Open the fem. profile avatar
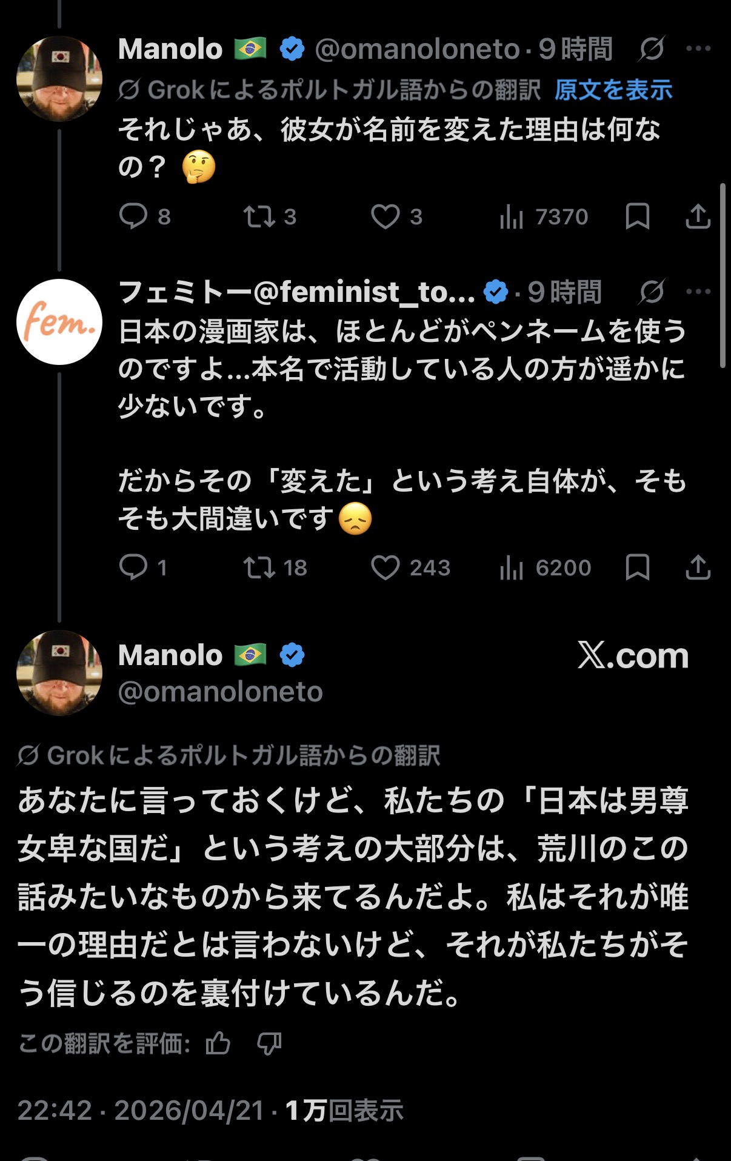This screenshot has height=1161, width=731. click(59, 322)
